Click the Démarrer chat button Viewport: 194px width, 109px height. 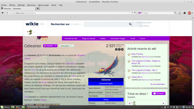tap(159, 94)
